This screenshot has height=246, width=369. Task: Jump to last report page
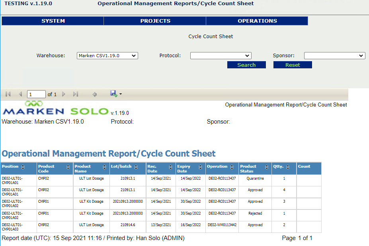click(x=76, y=94)
